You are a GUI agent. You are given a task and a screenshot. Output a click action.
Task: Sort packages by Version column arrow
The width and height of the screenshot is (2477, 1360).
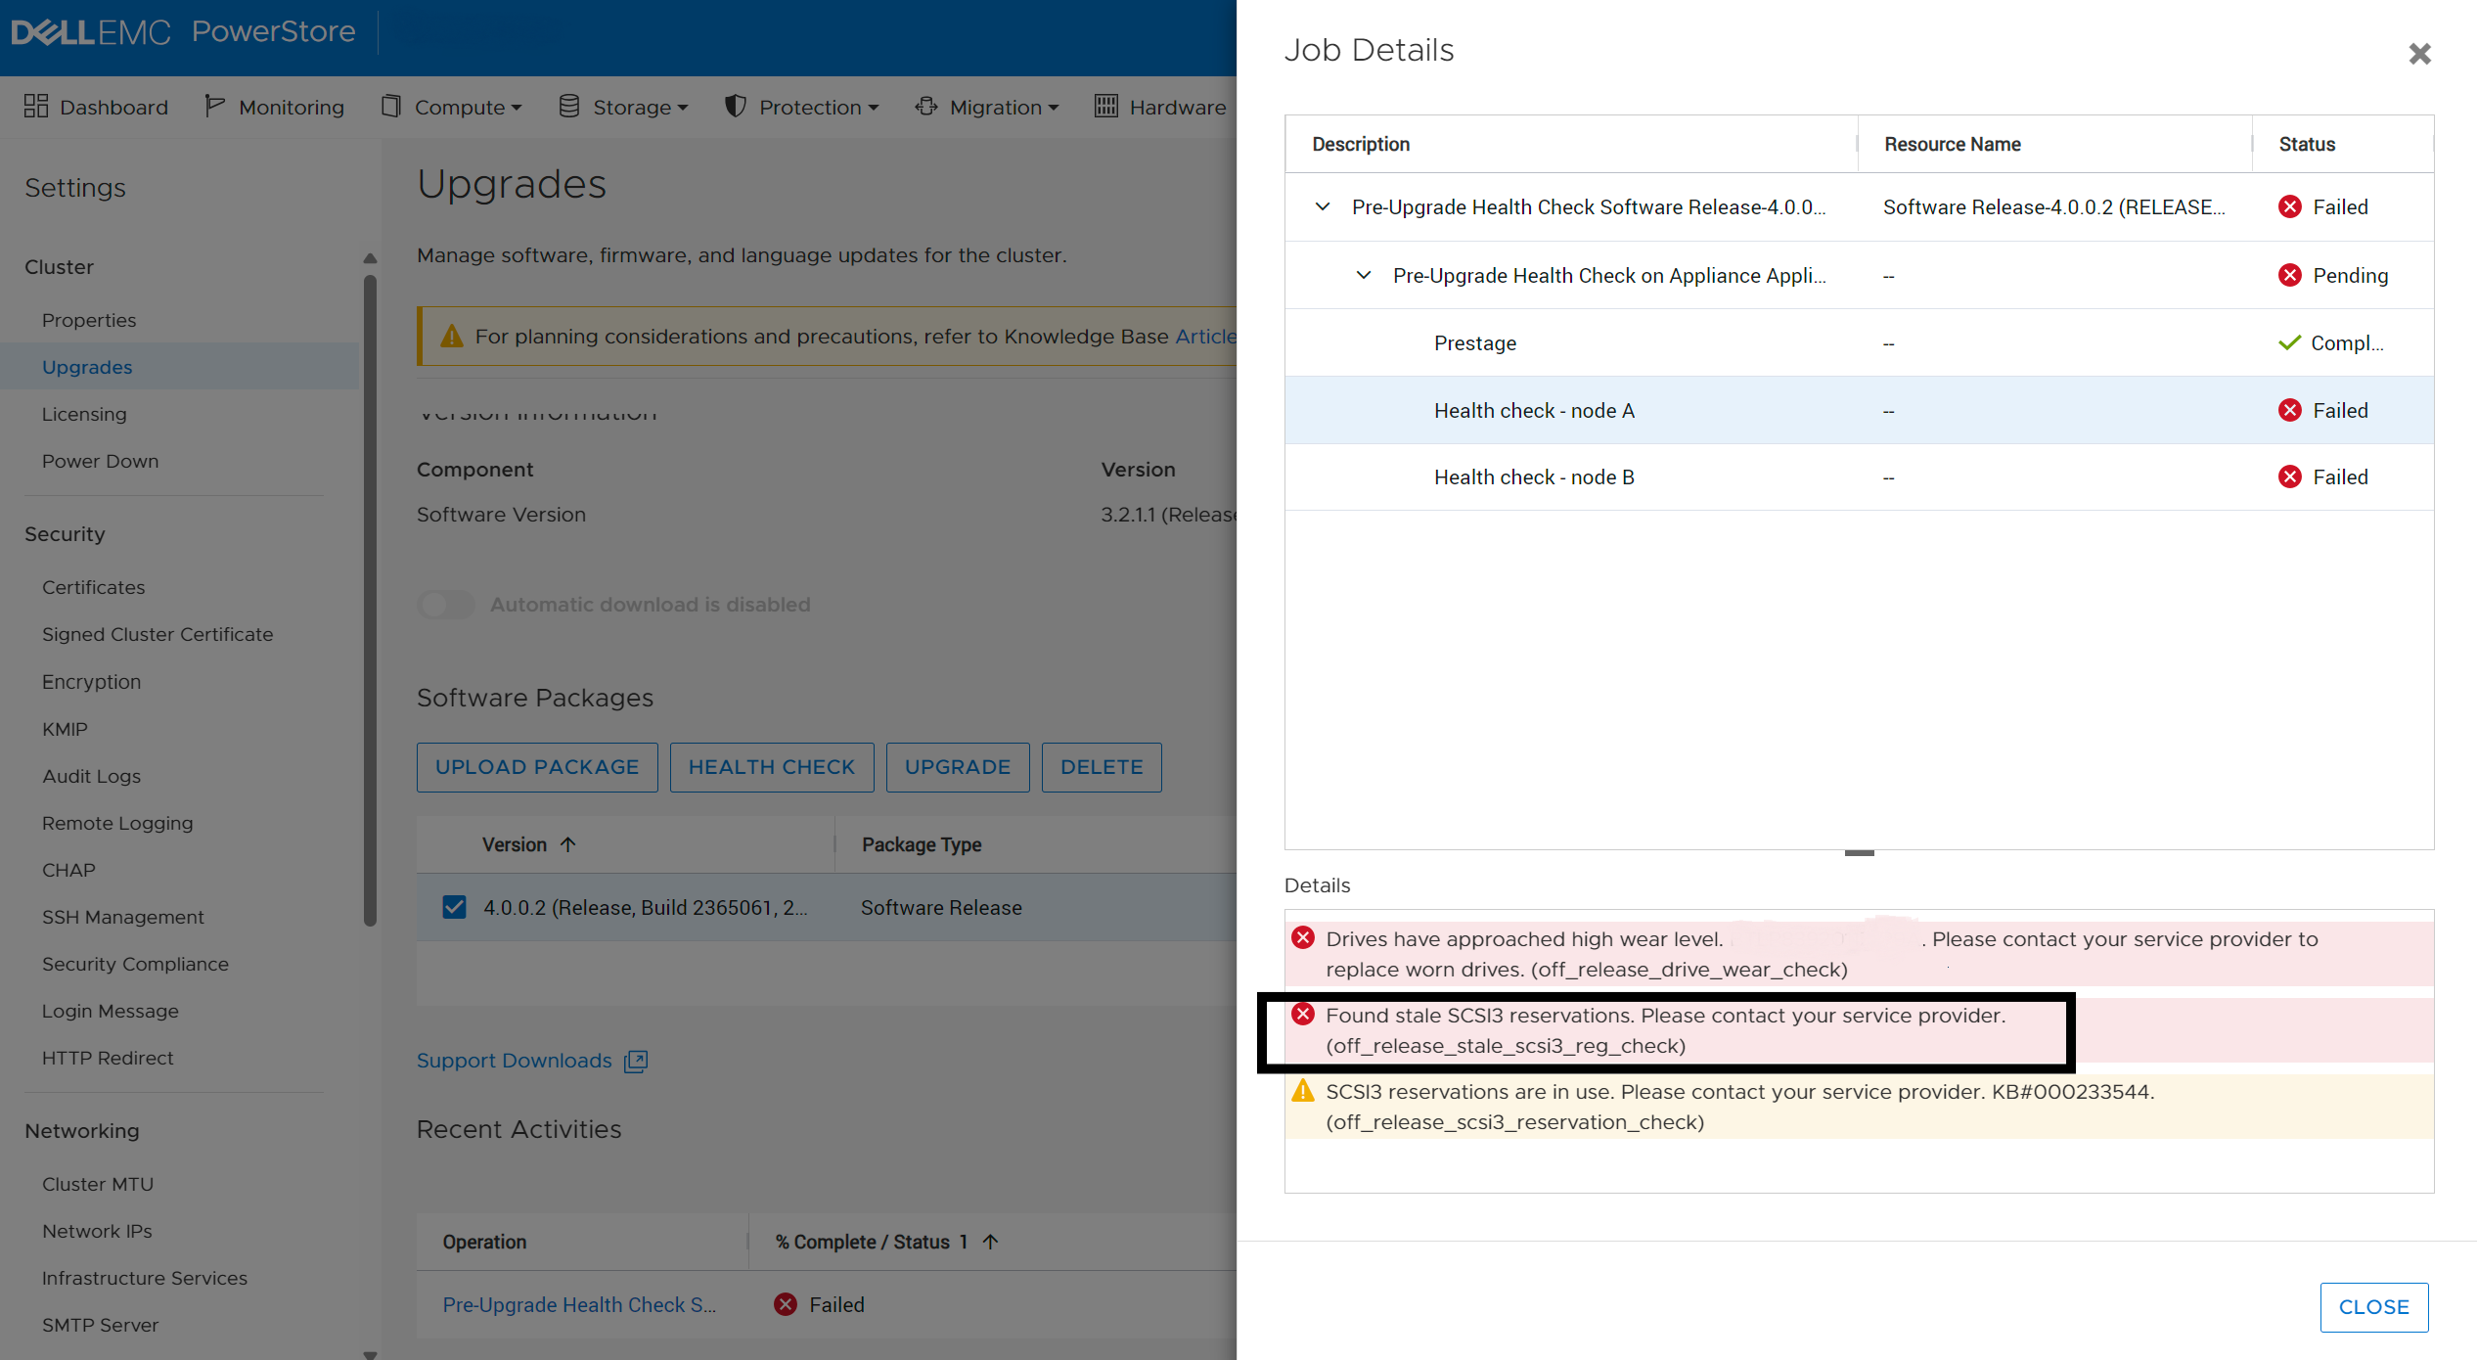[x=568, y=844]
